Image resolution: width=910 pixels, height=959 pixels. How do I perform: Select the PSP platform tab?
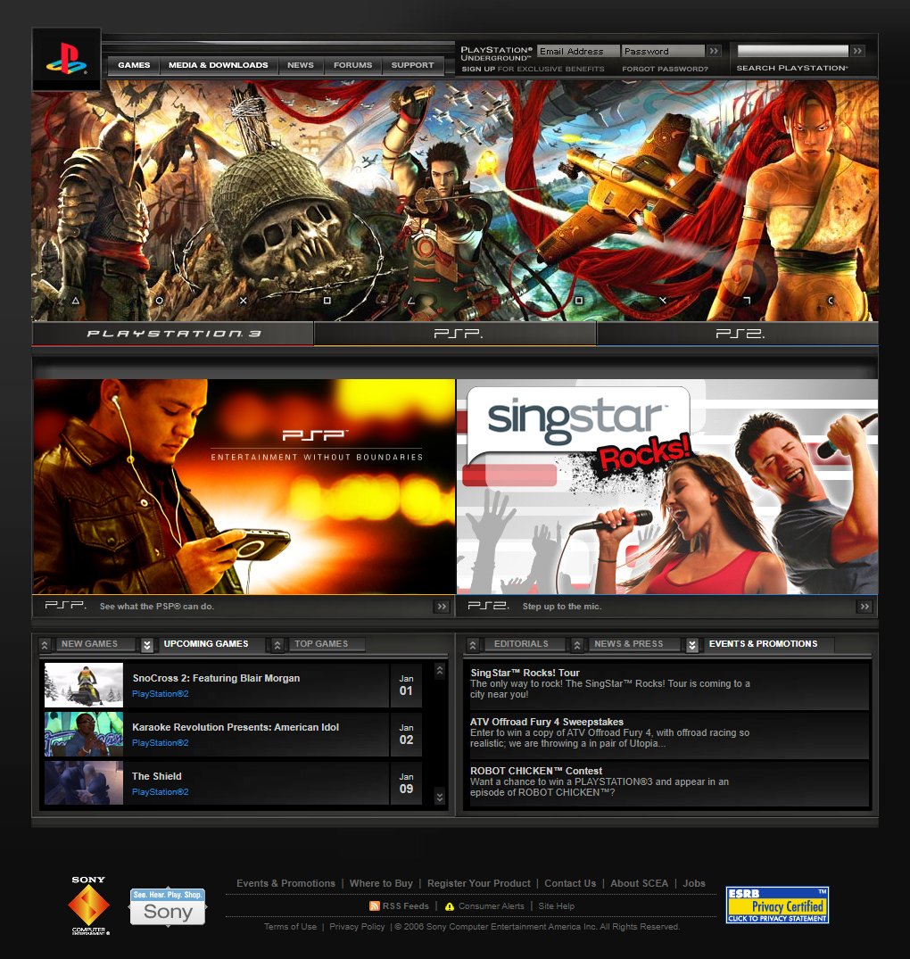456,334
